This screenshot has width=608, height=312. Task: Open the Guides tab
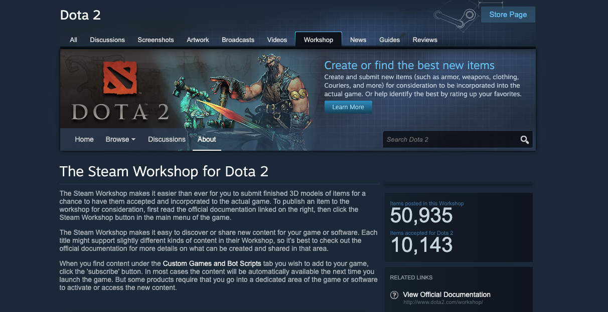coord(389,40)
